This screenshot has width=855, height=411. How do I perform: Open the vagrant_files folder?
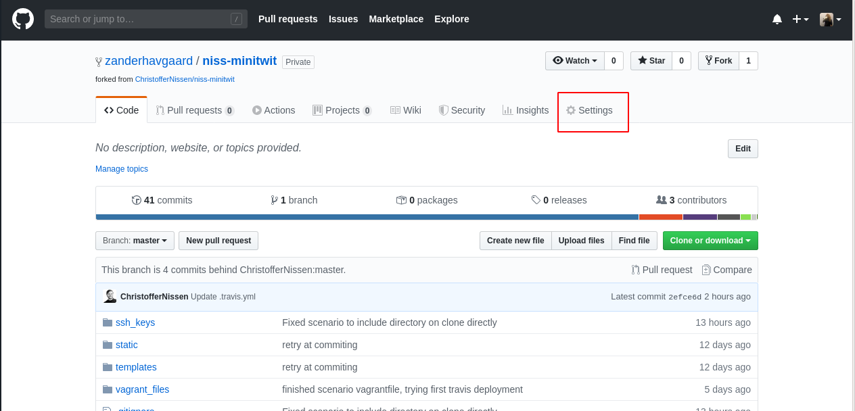click(142, 389)
